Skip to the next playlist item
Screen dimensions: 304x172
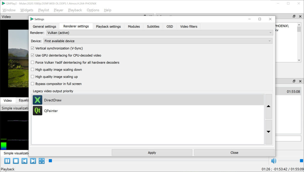click(33, 161)
